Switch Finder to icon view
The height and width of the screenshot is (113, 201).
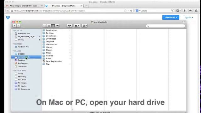click(x=45, y=26)
